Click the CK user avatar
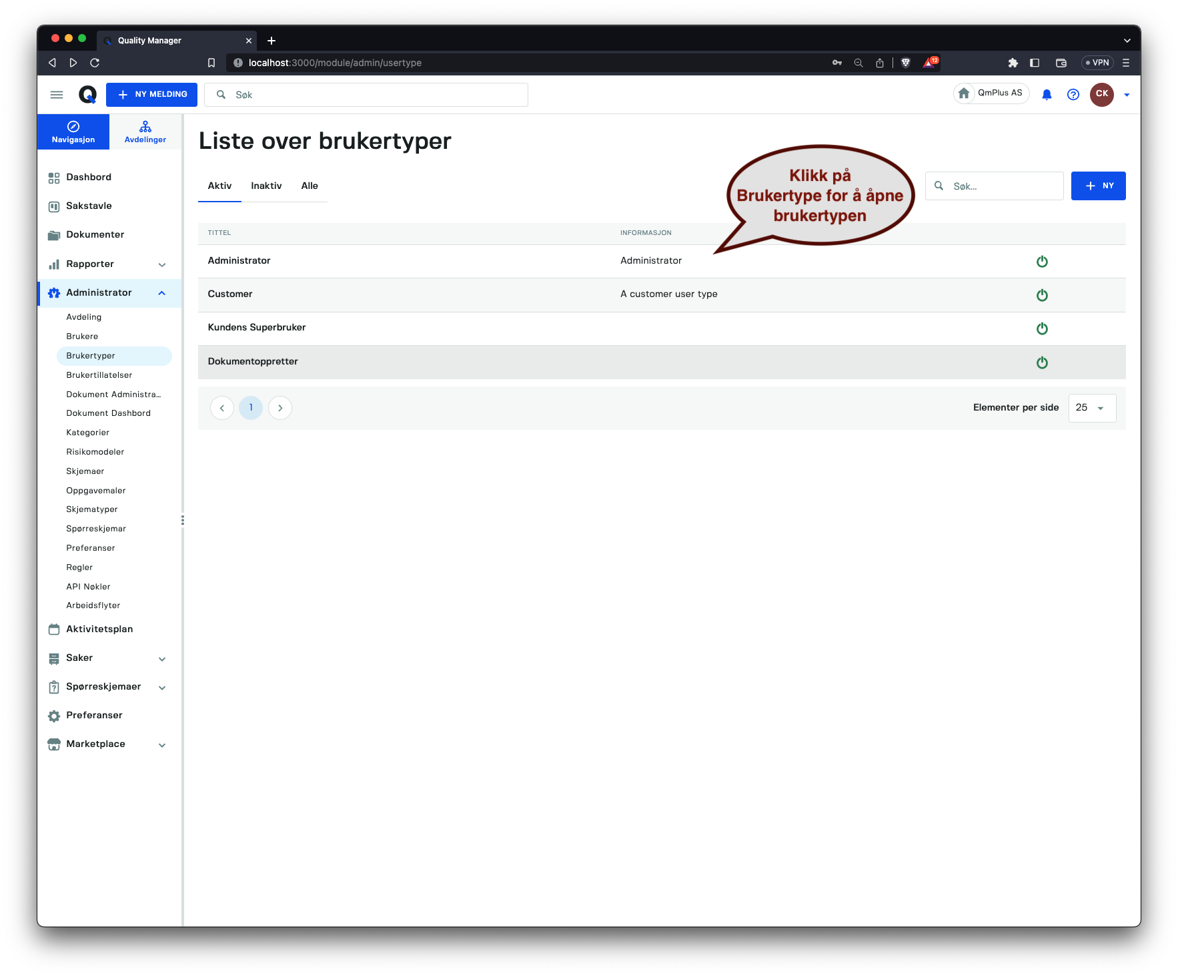Screen dimensions: 1178x976 coord(1101,94)
